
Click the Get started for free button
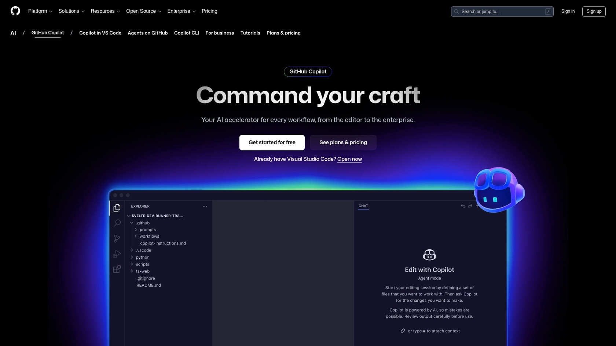272,142
